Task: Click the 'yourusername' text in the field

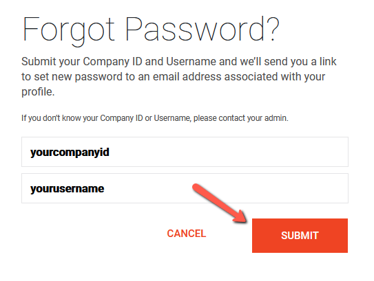Action: [x=67, y=189]
